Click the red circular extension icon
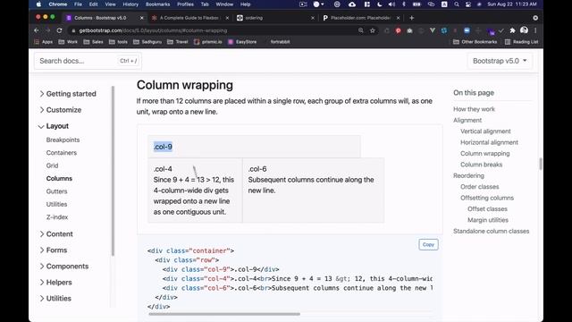Image resolution: width=572 pixels, height=322 pixels. (x=399, y=30)
